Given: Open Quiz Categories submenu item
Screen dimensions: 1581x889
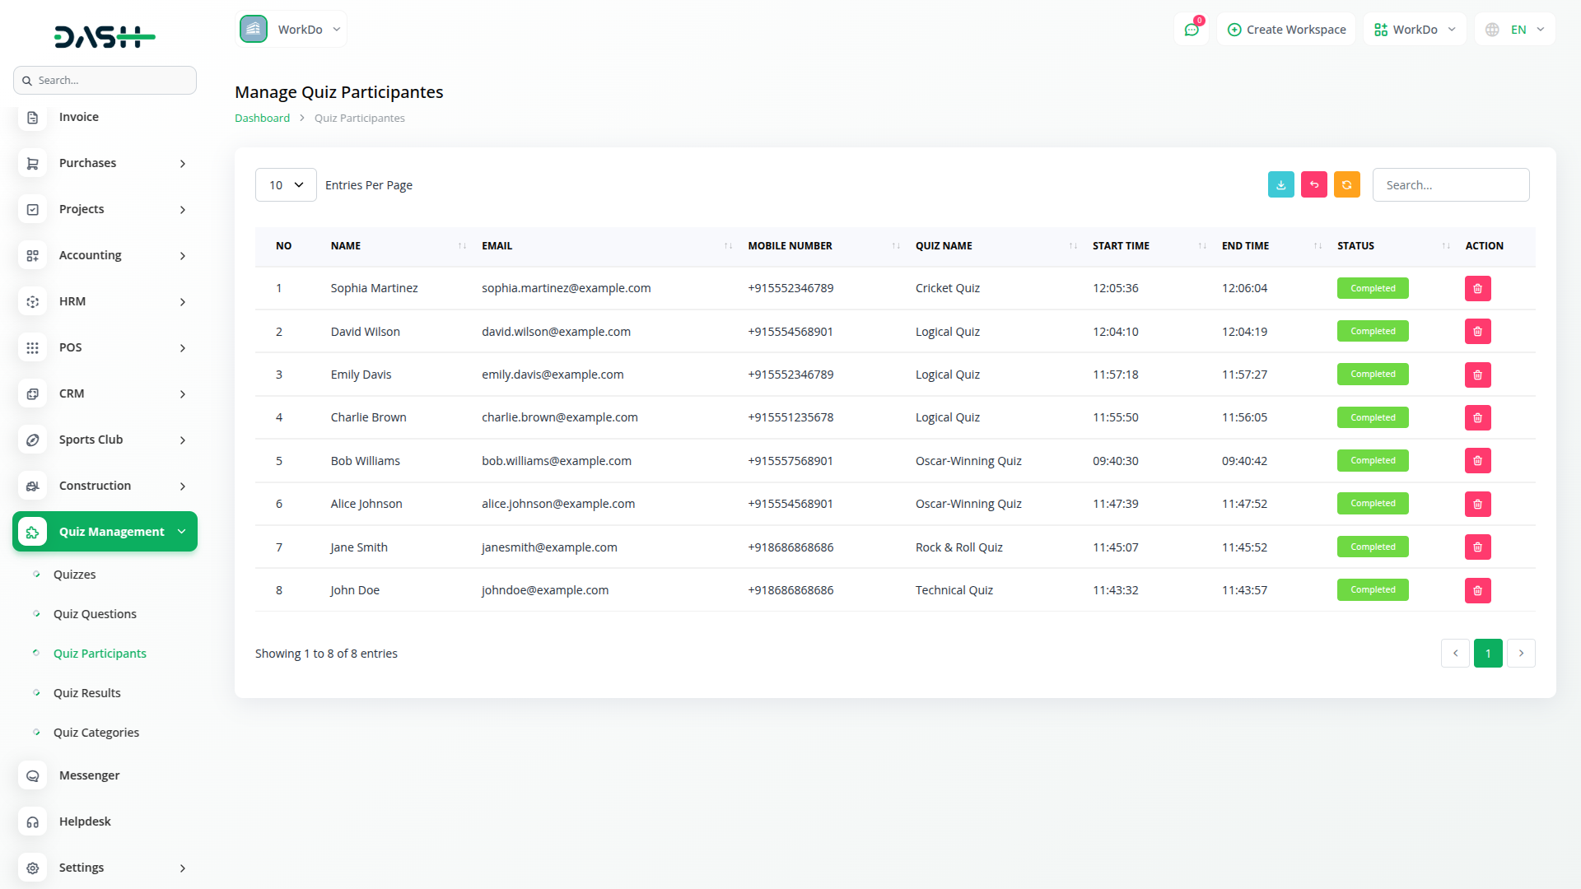Looking at the screenshot, I should 96,733.
